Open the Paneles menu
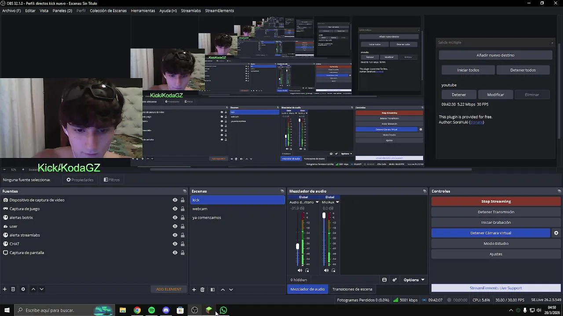 (x=62, y=11)
